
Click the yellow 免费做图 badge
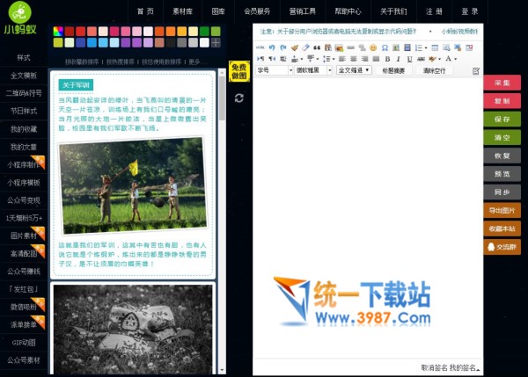(x=239, y=71)
